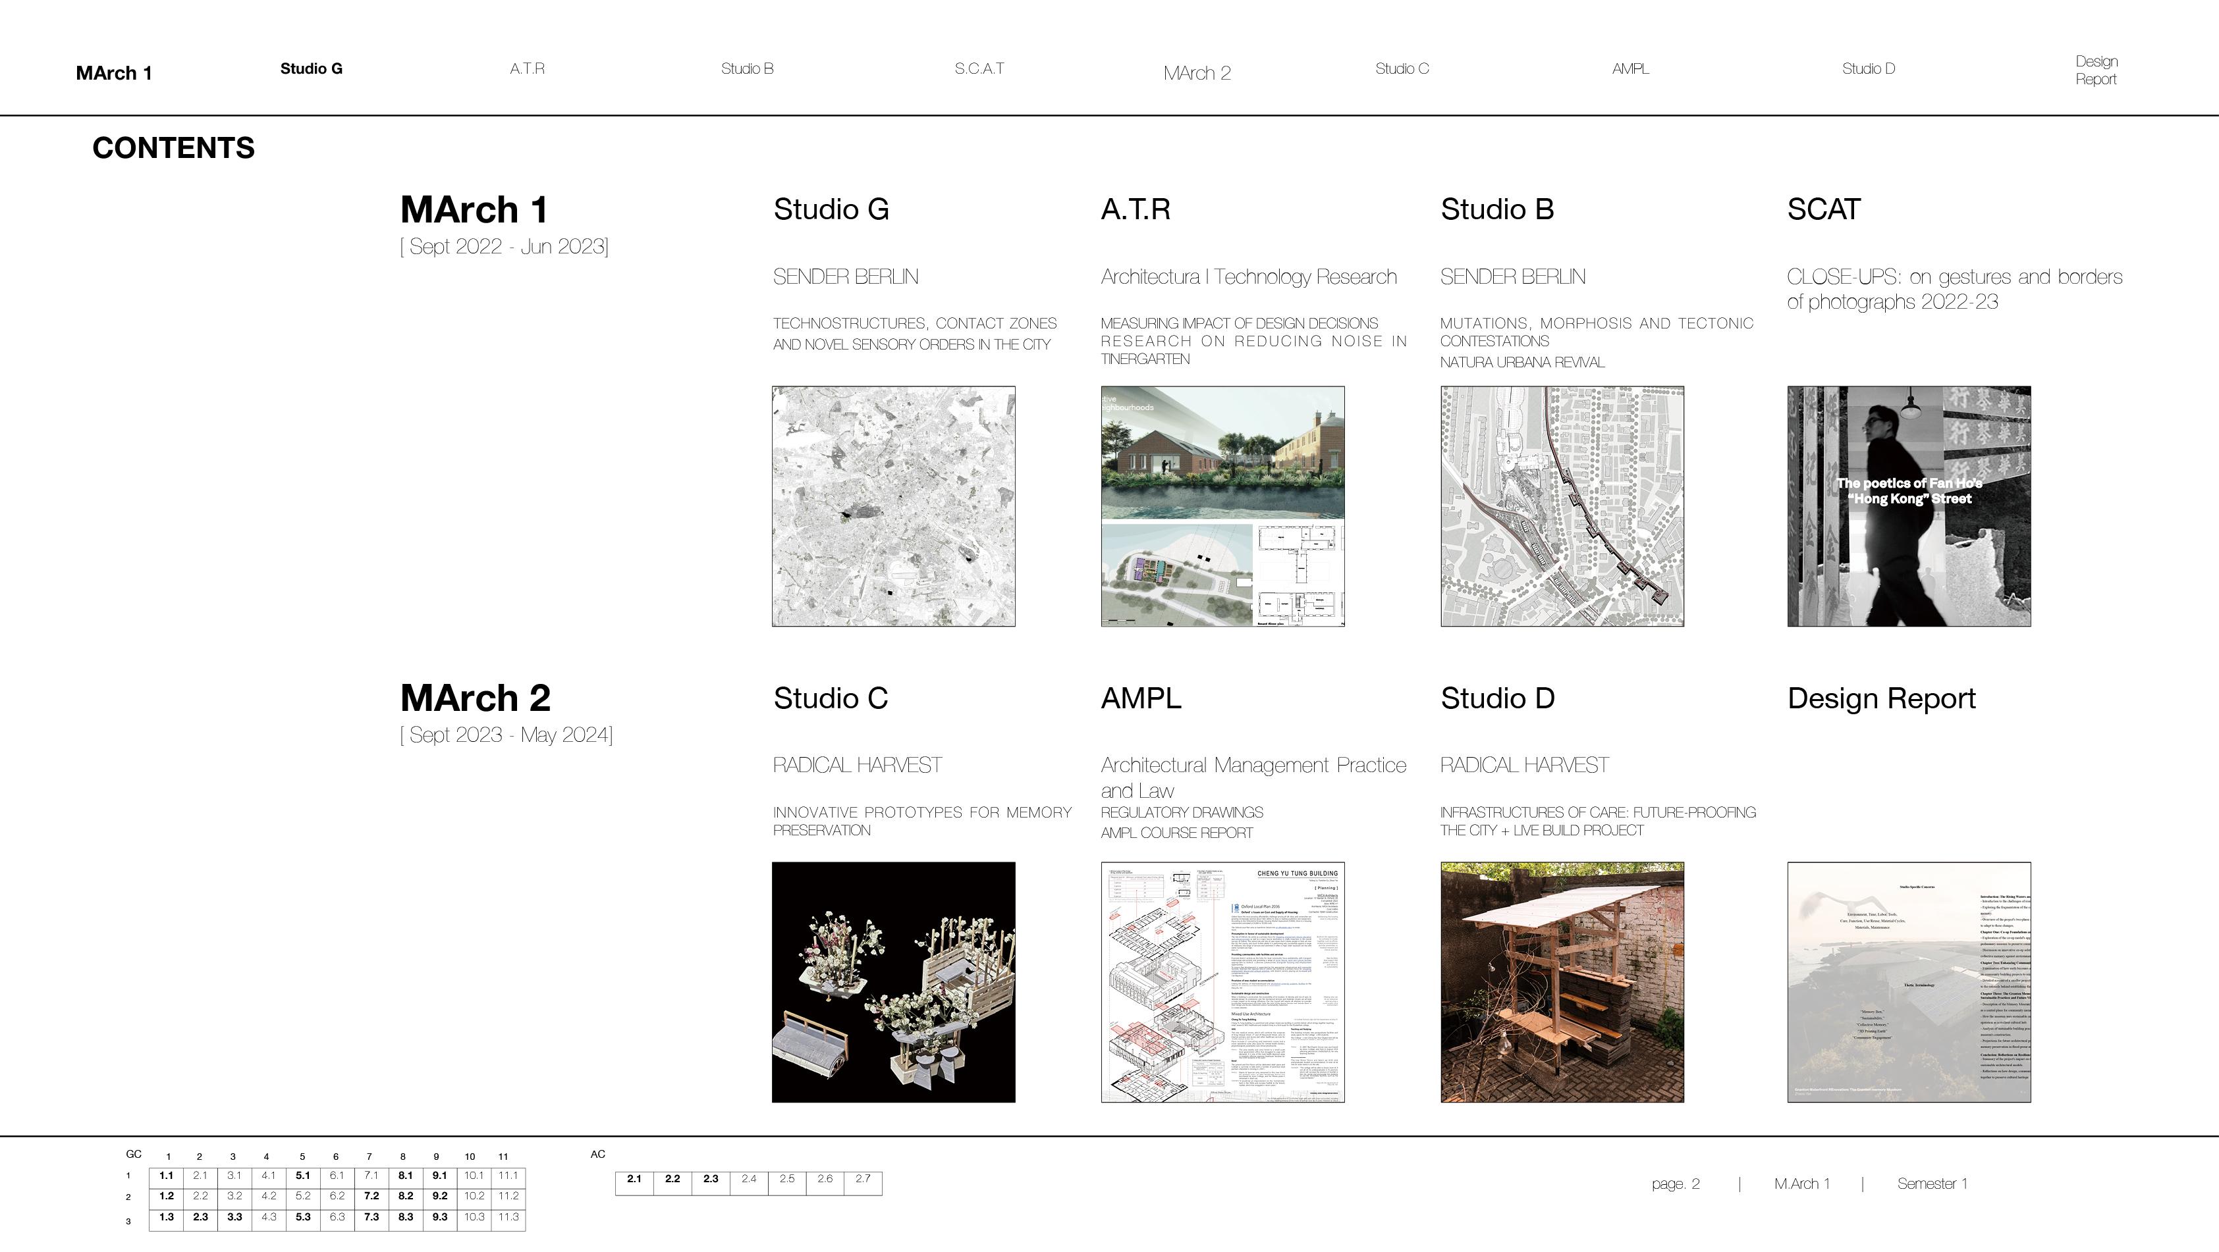Click the Studio C flower prototypes thumbnail

(893, 981)
